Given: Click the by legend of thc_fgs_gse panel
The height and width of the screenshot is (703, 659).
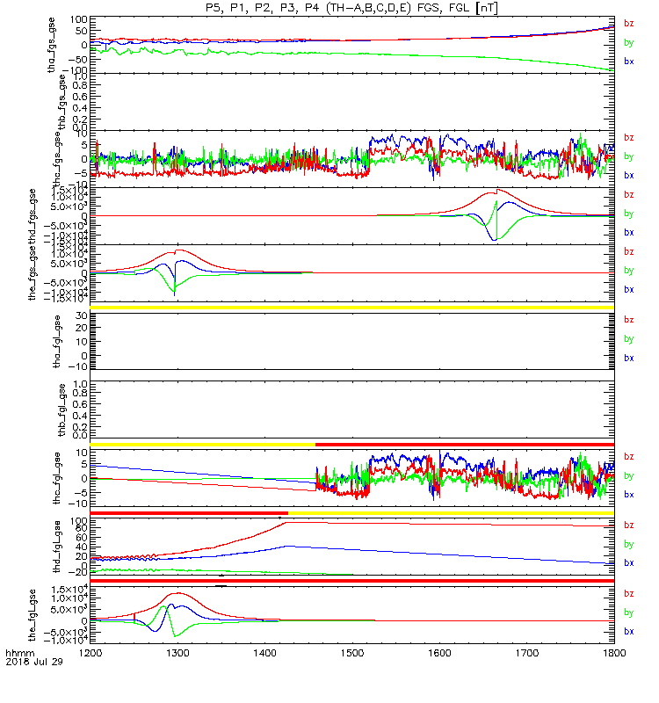Looking at the screenshot, I should coord(629,156).
